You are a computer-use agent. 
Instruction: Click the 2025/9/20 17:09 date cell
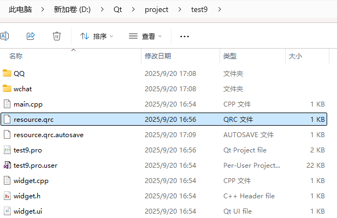click(170, 135)
